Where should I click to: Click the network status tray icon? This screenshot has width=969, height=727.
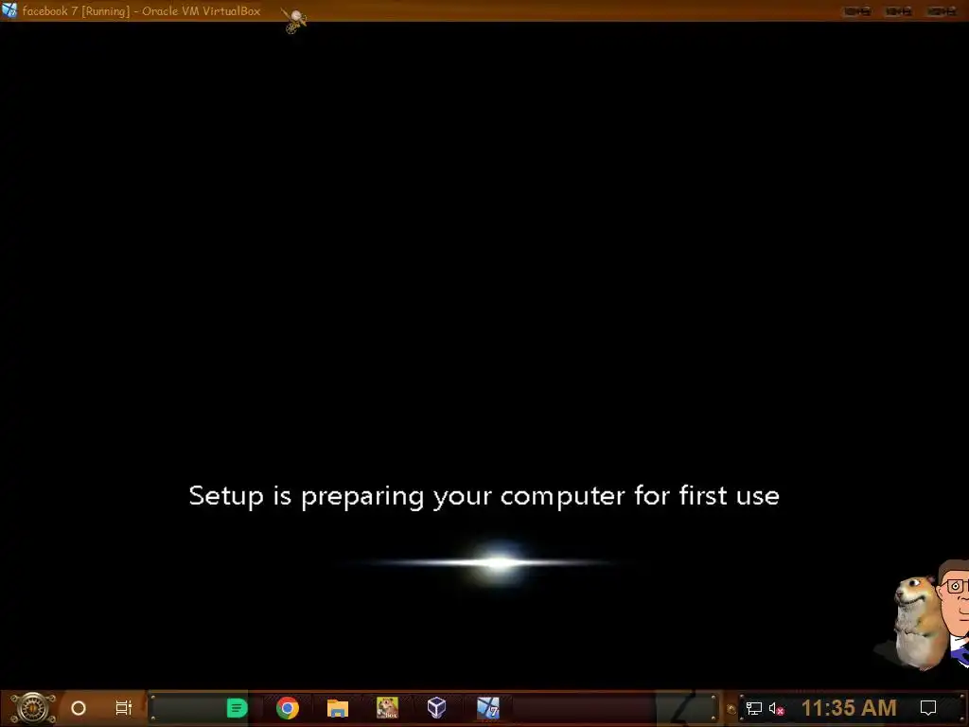click(753, 709)
